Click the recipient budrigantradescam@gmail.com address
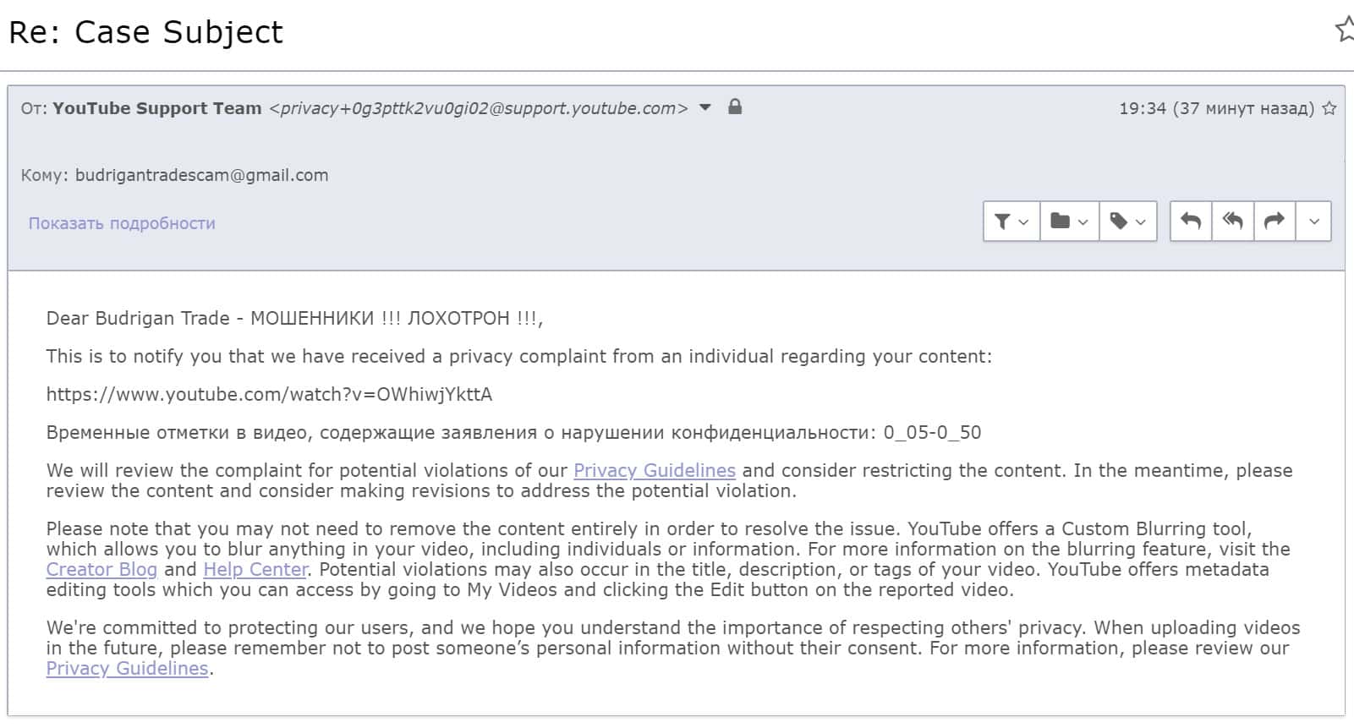This screenshot has height=728, width=1354. point(201,175)
